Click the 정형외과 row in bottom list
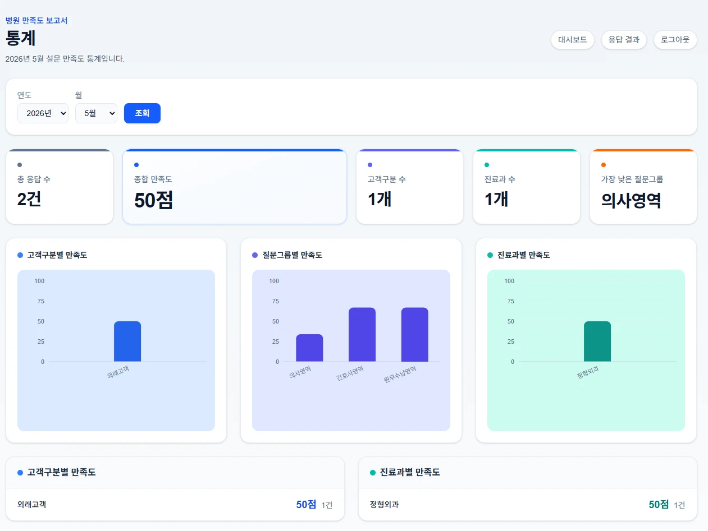Viewport: 708px width, 531px height. (528, 505)
